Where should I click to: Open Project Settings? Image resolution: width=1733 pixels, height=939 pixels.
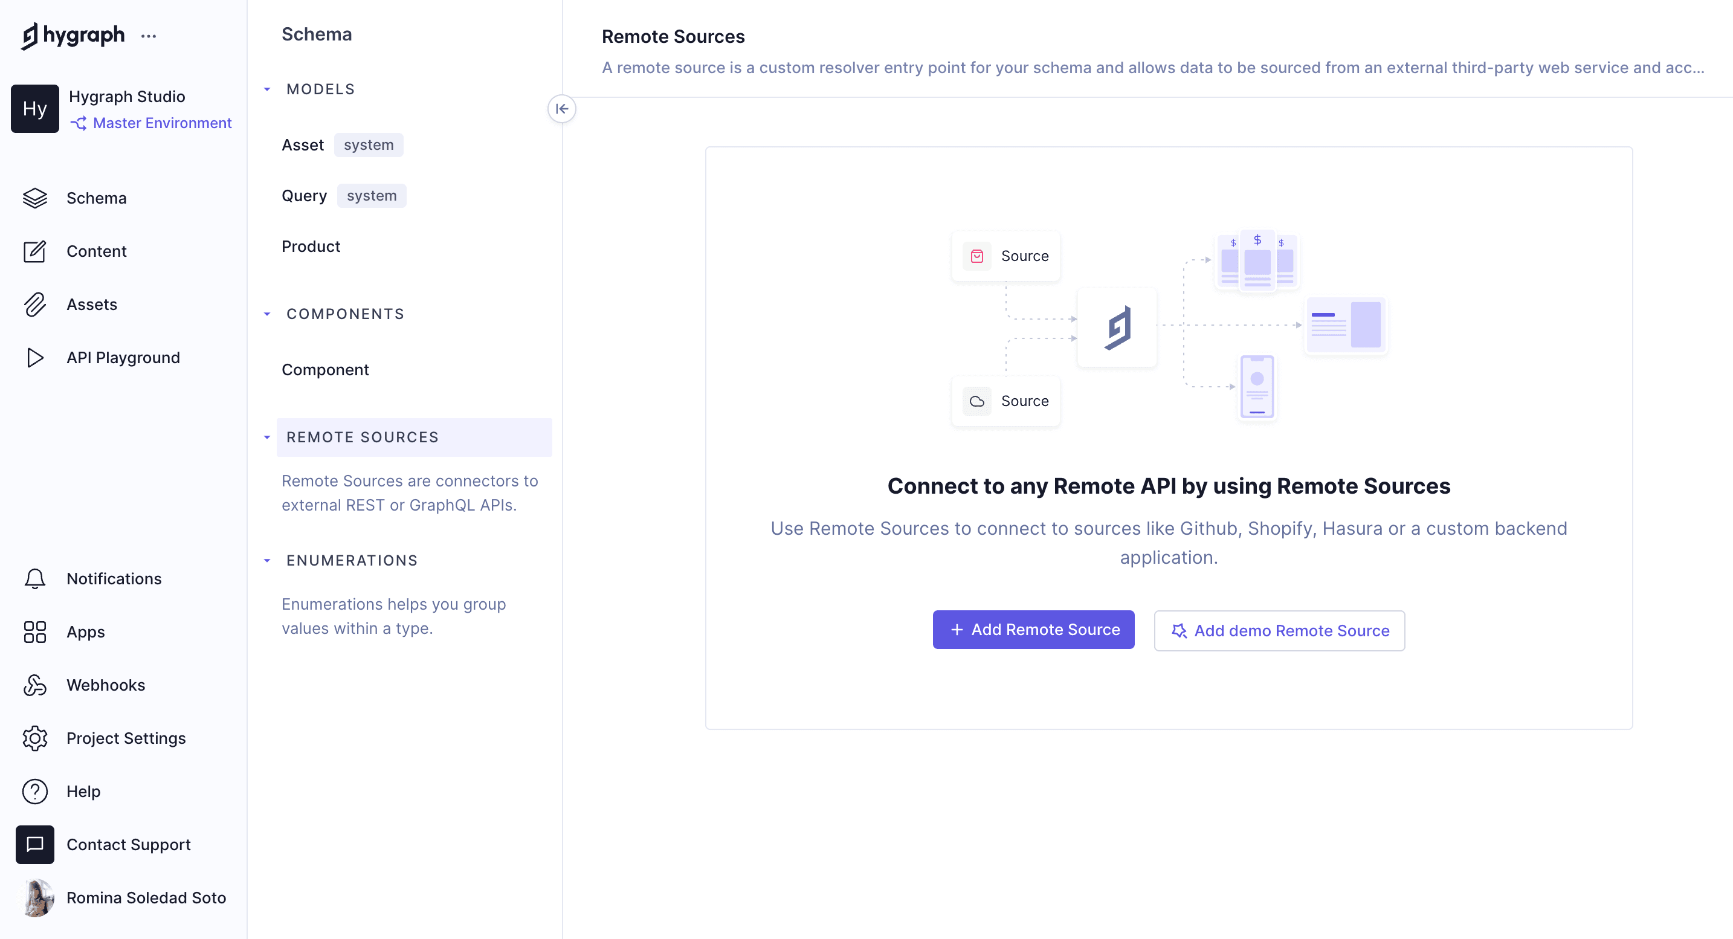point(35,738)
